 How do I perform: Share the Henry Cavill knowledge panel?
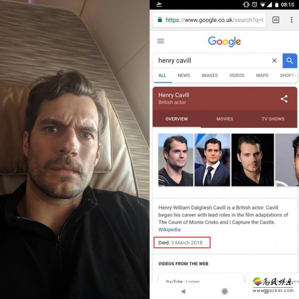pos(284,99)
